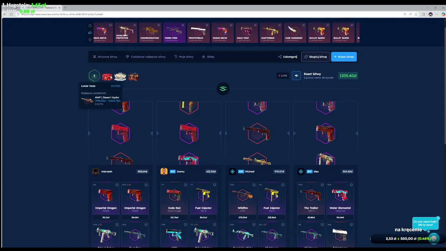Click shield icon on Wildfire card
The image size is (446, 251).
254,185
